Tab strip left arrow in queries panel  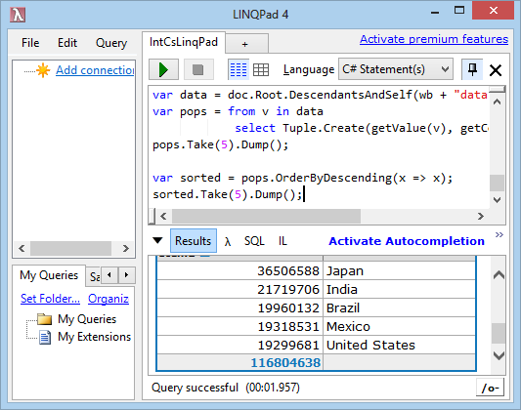click(109, 275)
